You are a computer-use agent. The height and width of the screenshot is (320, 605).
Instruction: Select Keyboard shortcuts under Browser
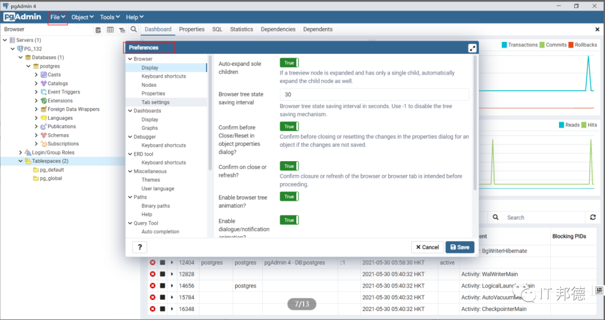click(x=164, y=76)
